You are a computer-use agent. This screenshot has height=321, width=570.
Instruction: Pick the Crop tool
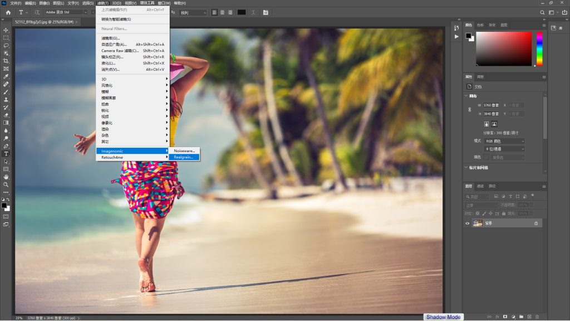(6, 61)
